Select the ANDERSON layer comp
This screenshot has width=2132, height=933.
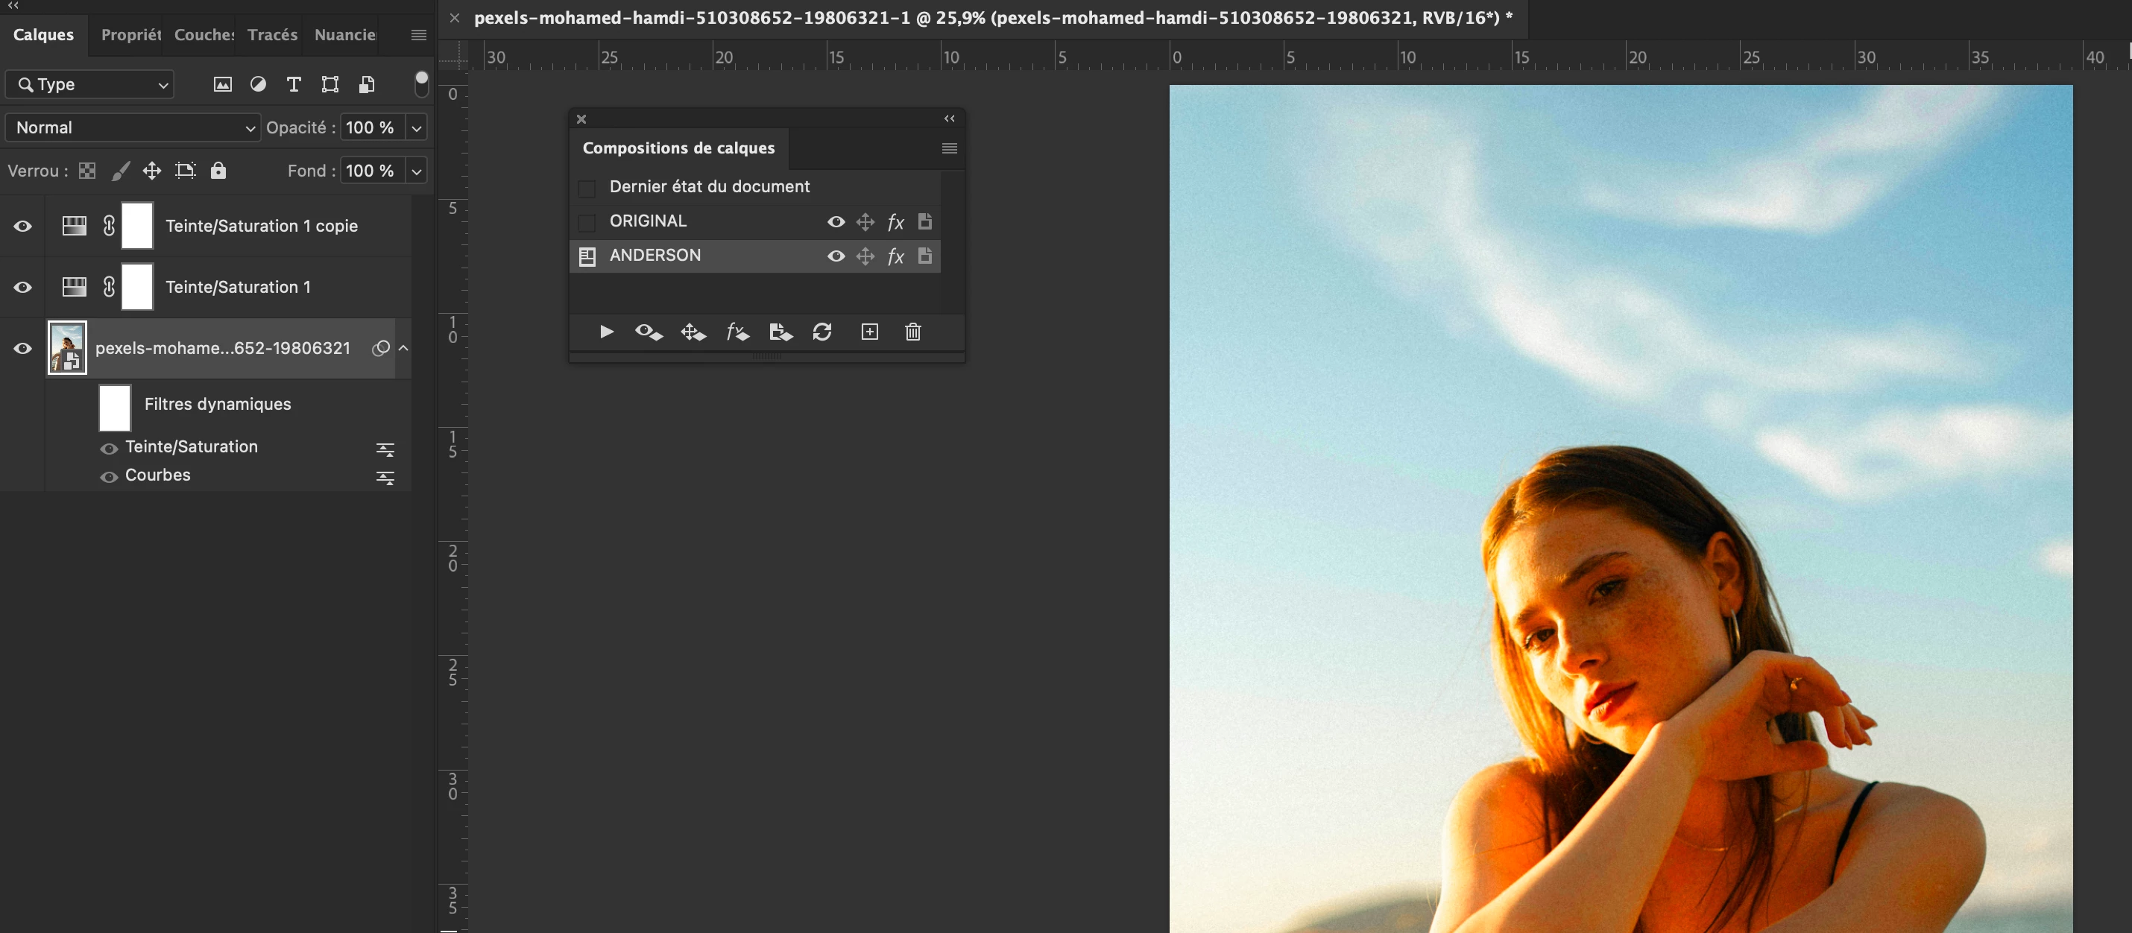[x=655, y=256]
